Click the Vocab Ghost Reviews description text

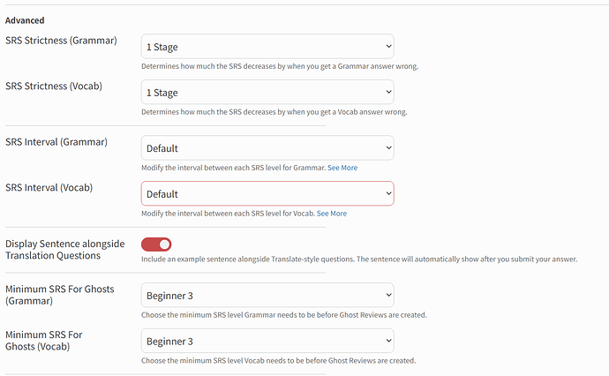click(x=278, y=360)
